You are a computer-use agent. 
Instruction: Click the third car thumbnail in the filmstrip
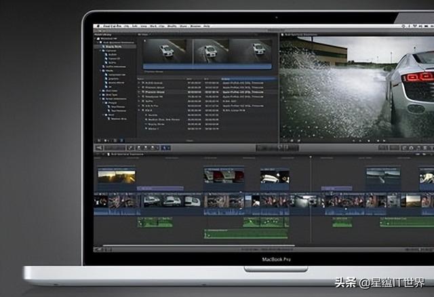(251, 51)
